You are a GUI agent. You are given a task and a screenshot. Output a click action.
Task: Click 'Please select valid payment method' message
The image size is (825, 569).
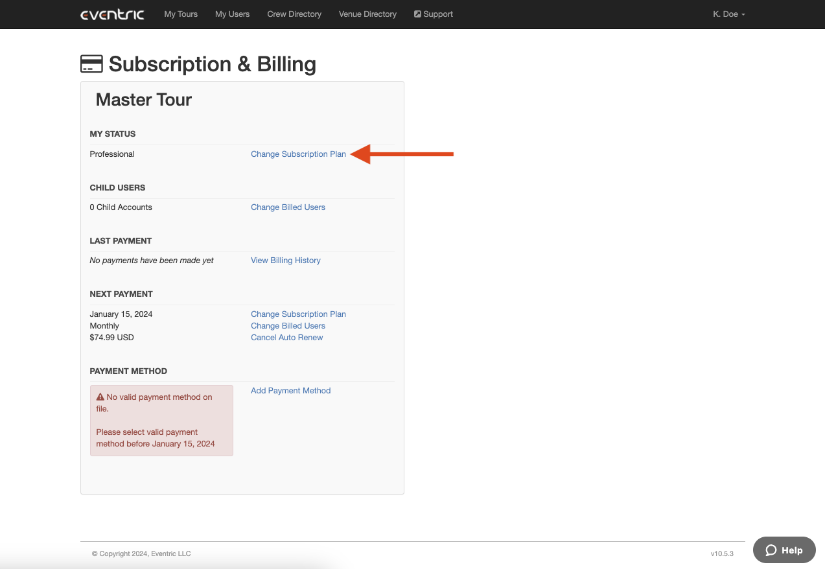pyautogui.click(x=156, y=438)
